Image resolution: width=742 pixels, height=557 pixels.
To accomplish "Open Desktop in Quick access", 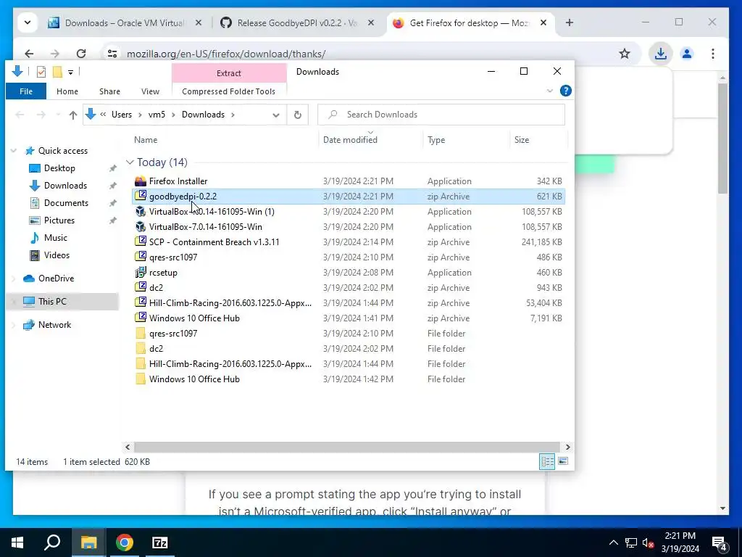I will coord(59,168).
